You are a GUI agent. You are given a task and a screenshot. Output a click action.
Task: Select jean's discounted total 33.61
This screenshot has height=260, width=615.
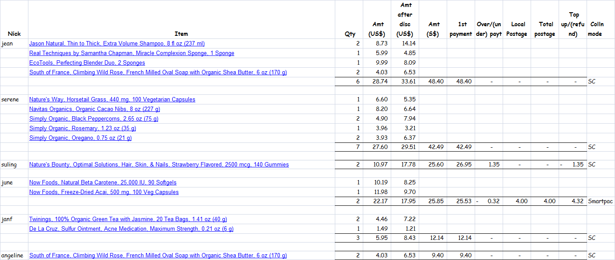[405, 82]
